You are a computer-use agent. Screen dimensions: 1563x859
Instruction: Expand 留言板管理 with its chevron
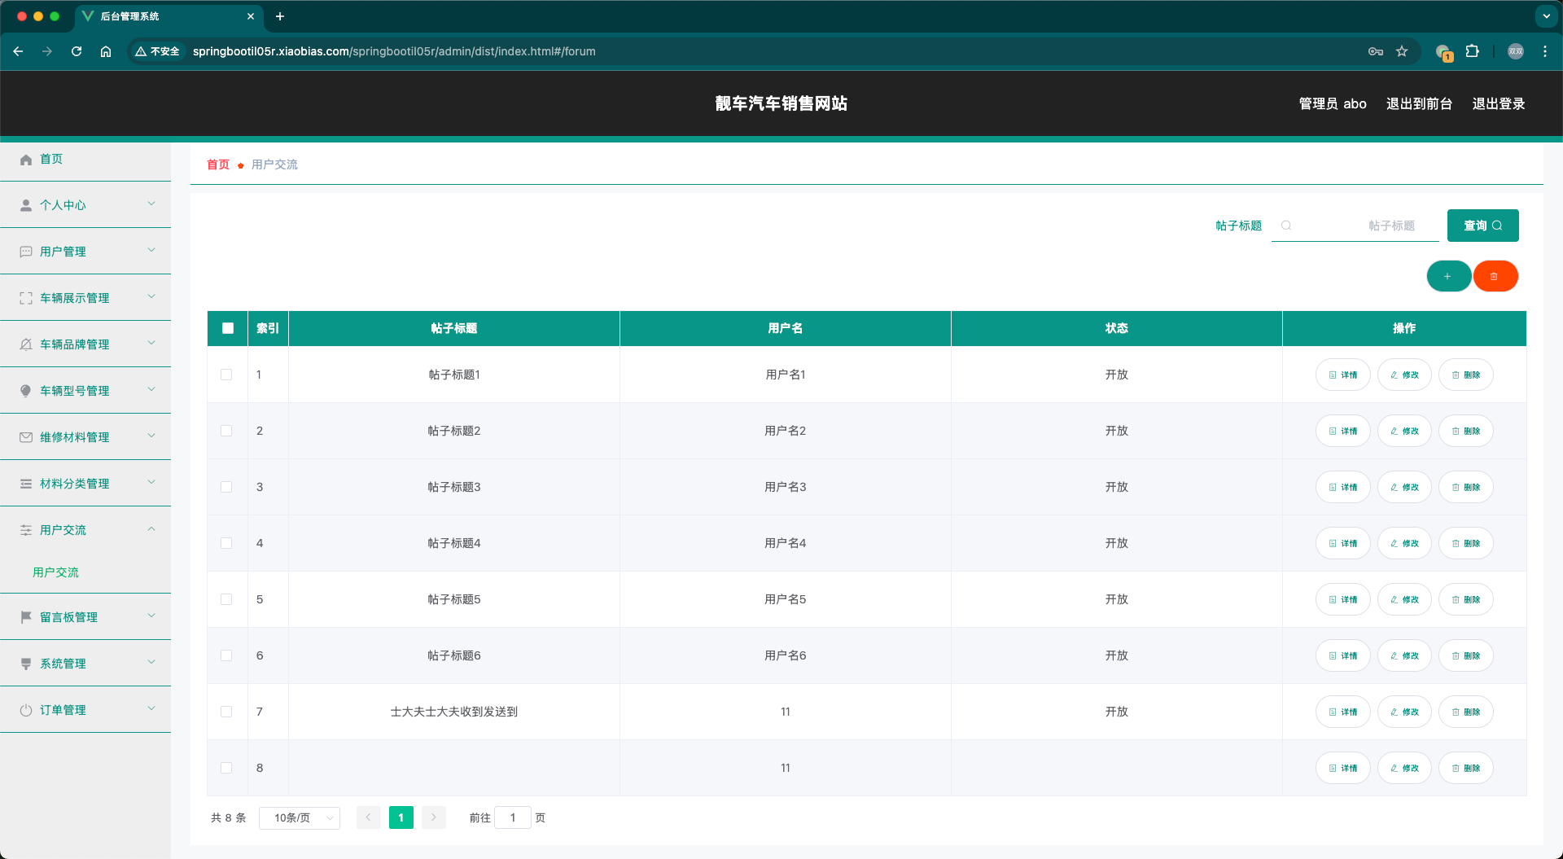pyautogui.click(x=151, y=616)
